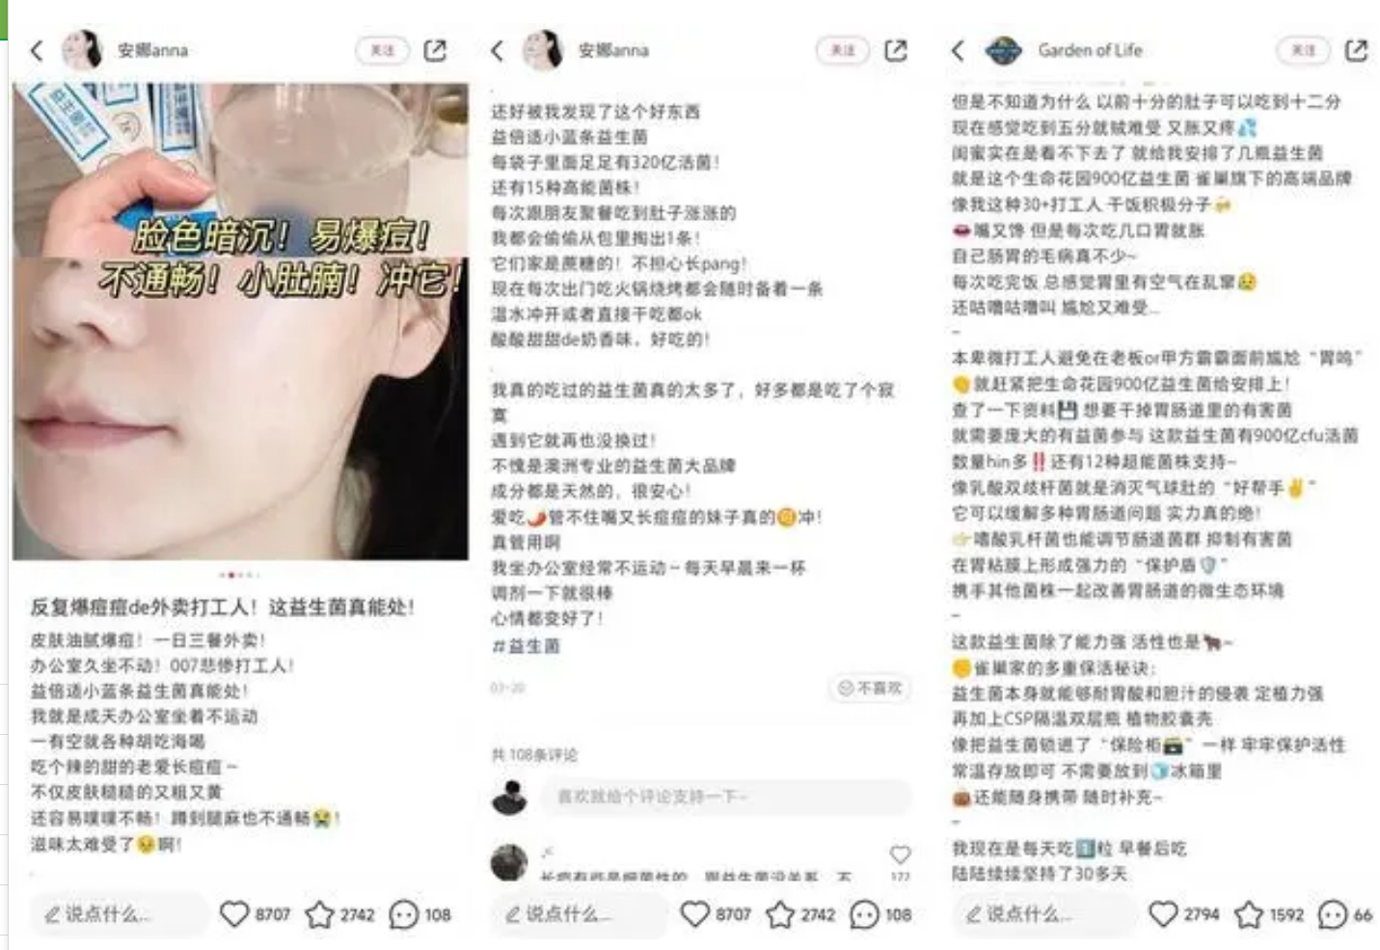The width and height of the screenshot is (1380, 950).
Task: Open comments on first post showing 108
Action: click(x=404, y=913)
